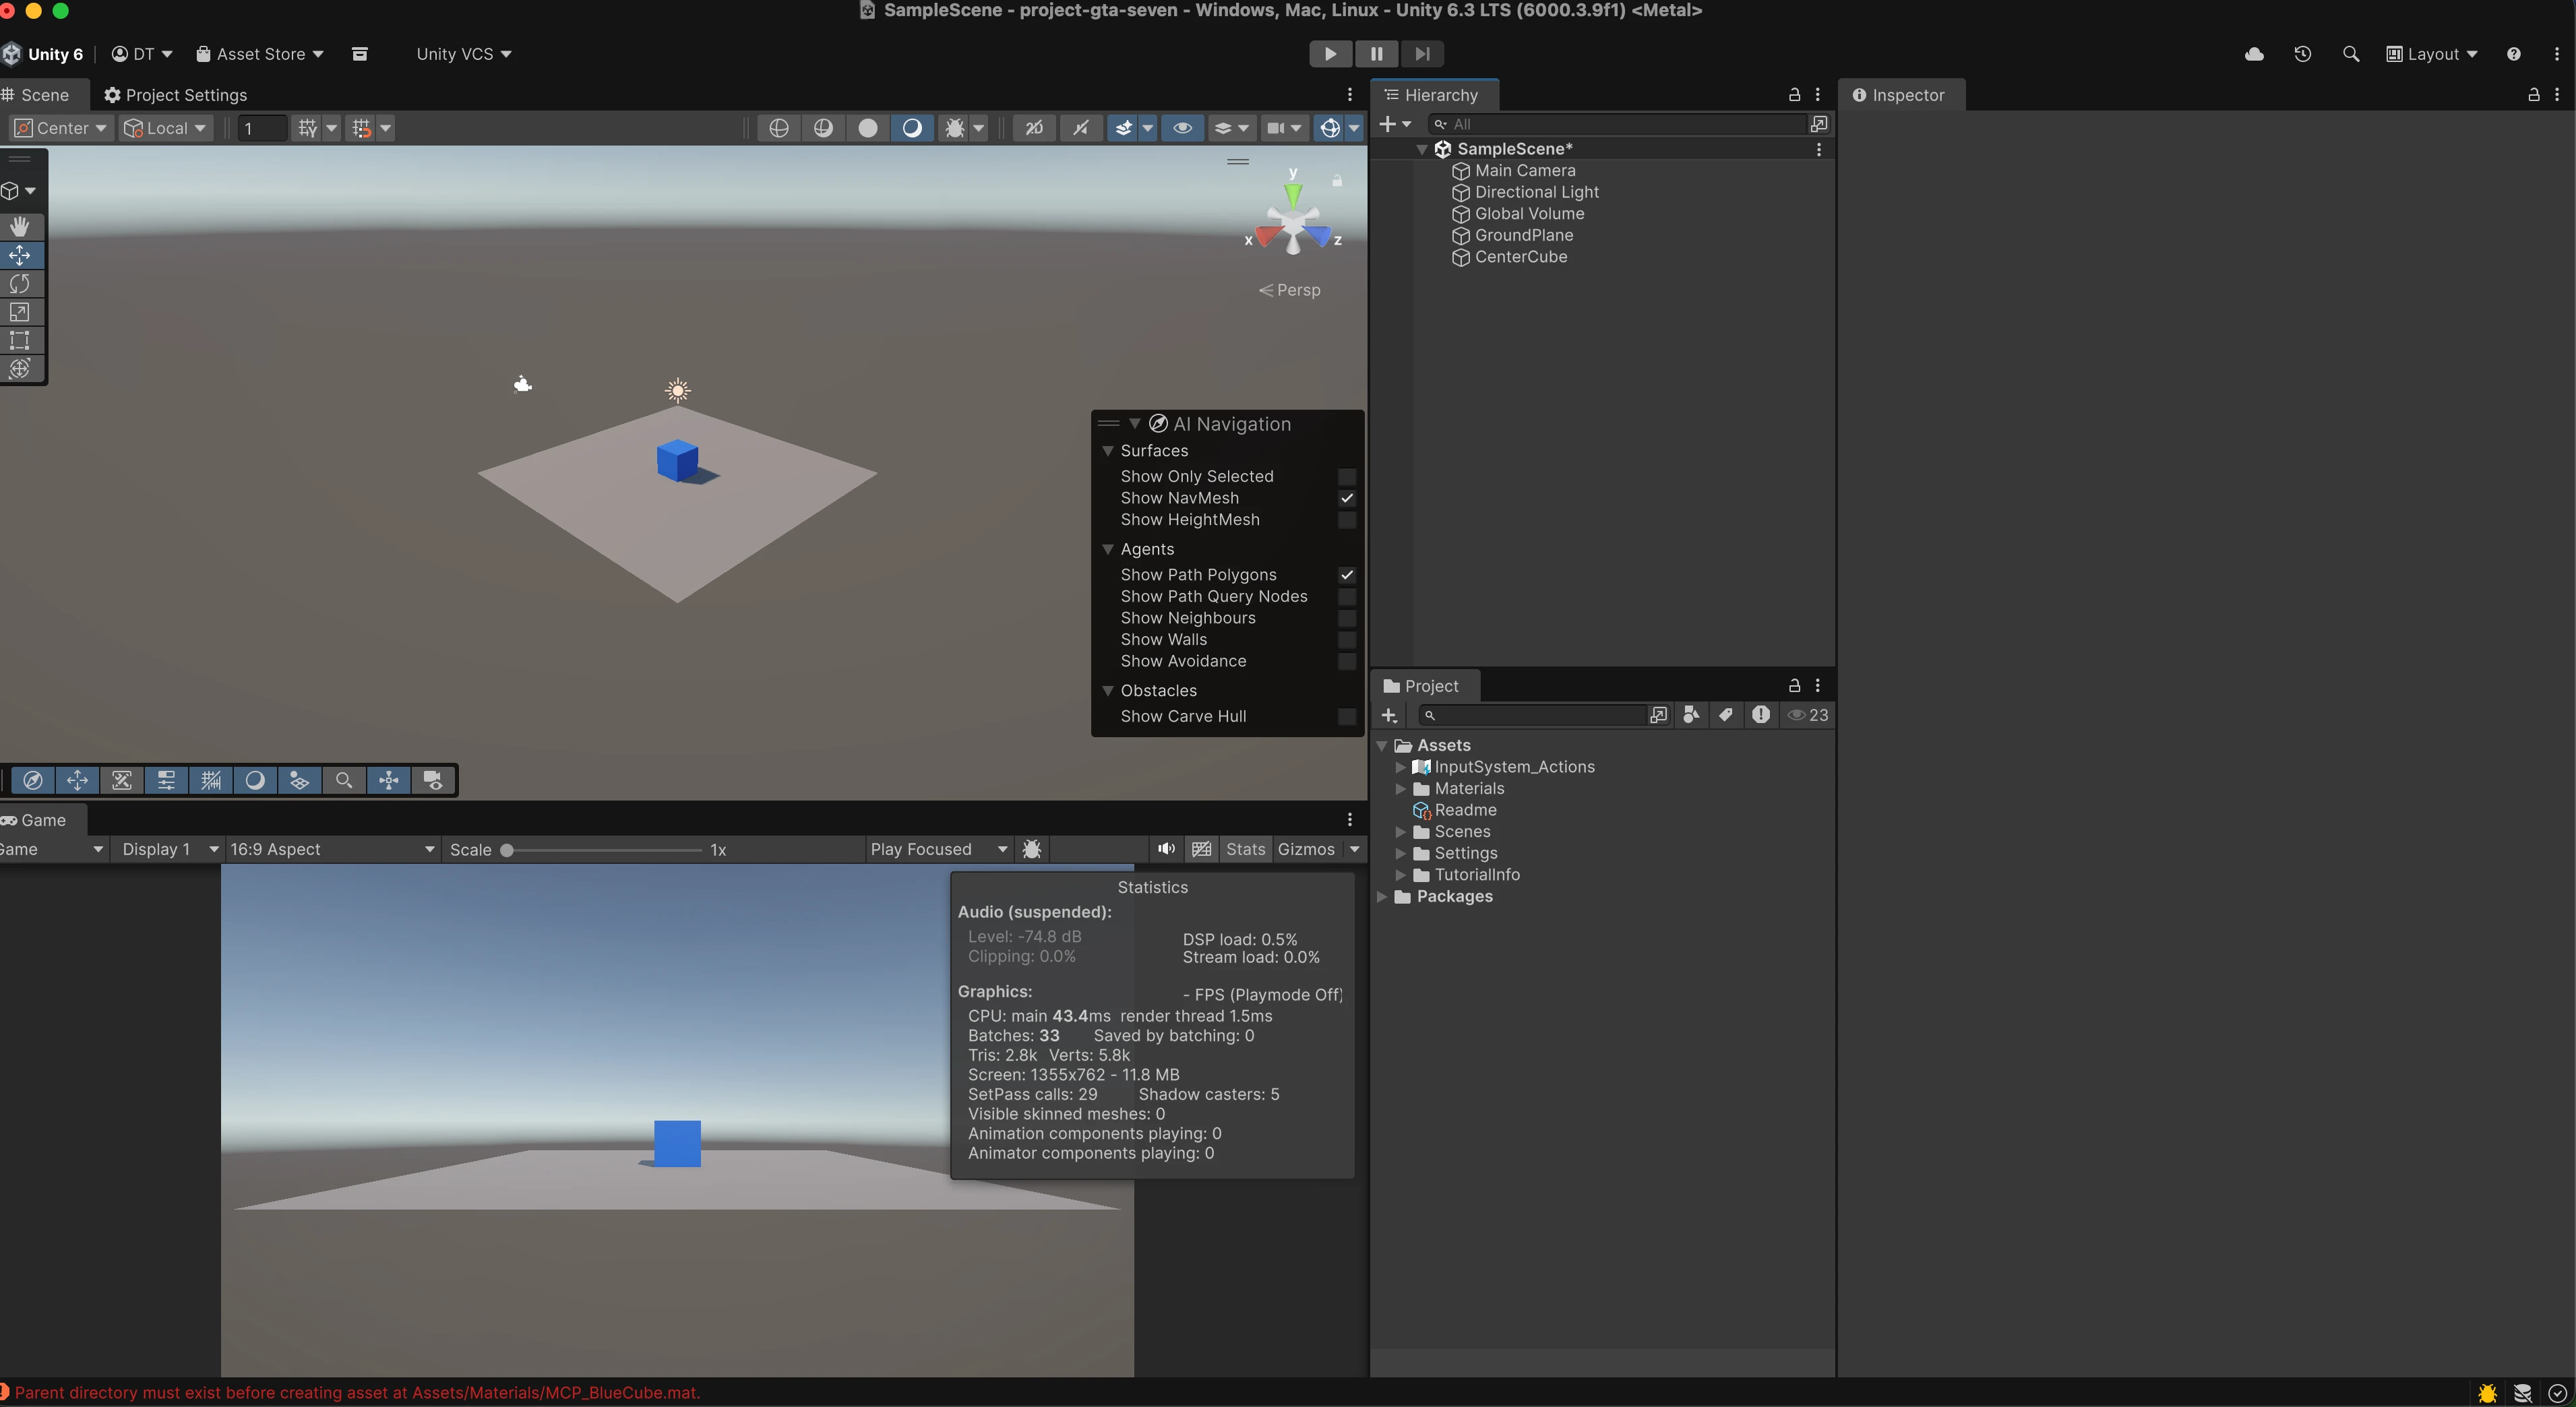Enable Show Path Query Nodes
Screen dimensions: 2576x1407
click(x=1347, y=596)
